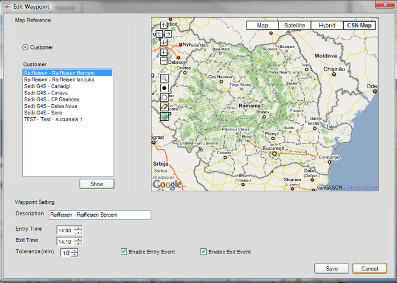The height and width of the screenshot is (283, 397).
Task: Click Brașov on the map
Action: coord(263,112)
